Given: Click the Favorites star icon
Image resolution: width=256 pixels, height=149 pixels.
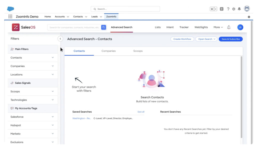Looking at the screenshot, I should pyautogui.click(x=212, y=8).
